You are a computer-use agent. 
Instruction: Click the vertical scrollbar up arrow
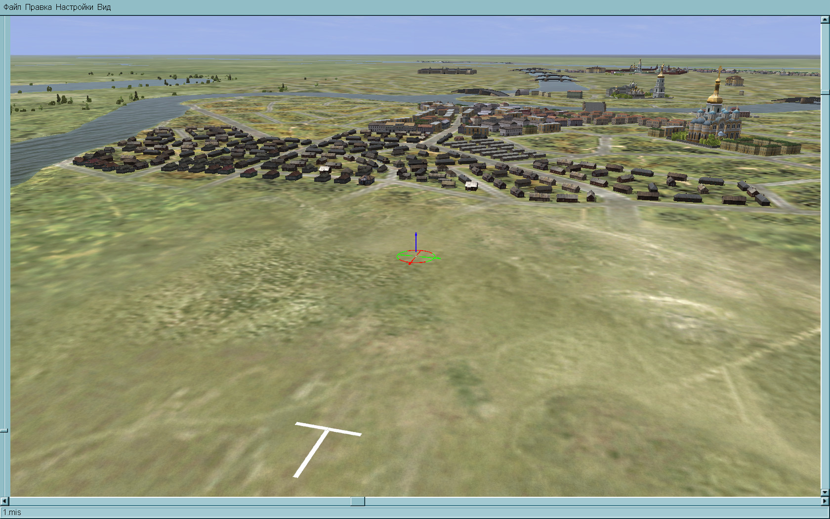coord(825,20)
